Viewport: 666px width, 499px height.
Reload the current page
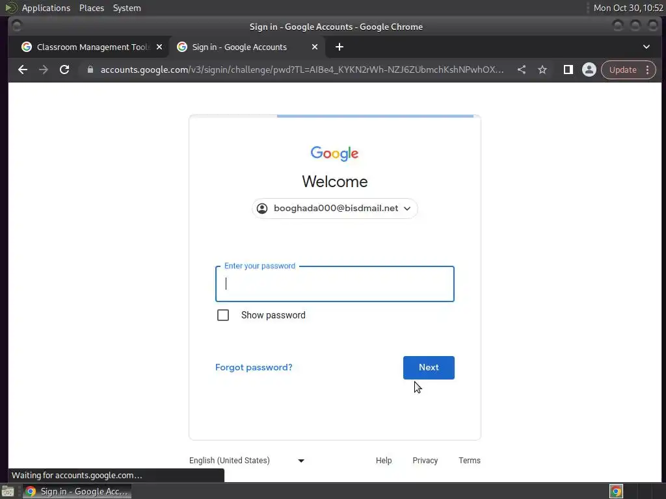click(x=64, y=70)
